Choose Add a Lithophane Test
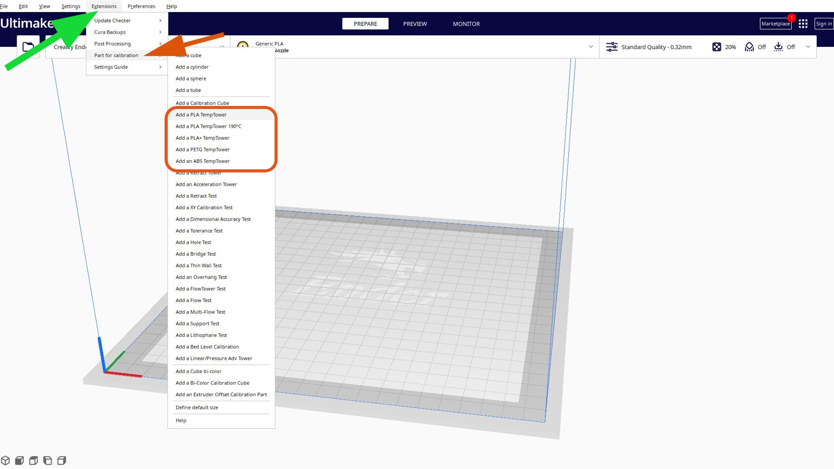 pos(221,335)
